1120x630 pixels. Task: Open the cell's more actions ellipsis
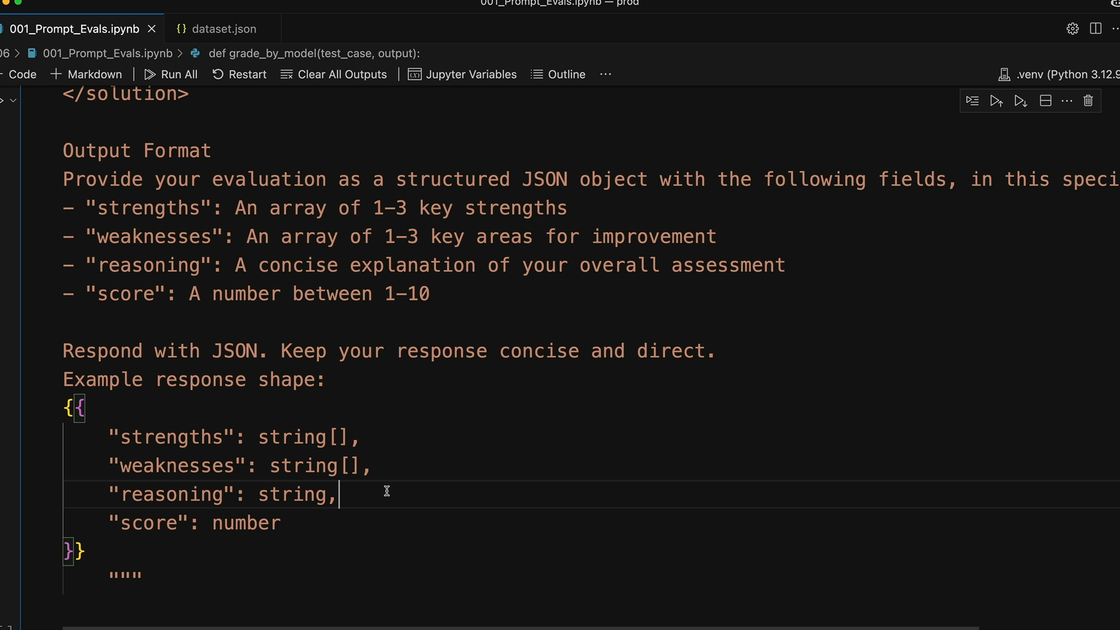point(1067,101)
